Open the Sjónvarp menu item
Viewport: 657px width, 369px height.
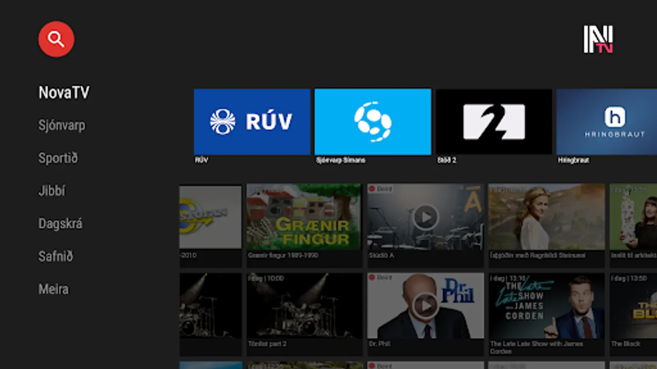click(62, 125)
